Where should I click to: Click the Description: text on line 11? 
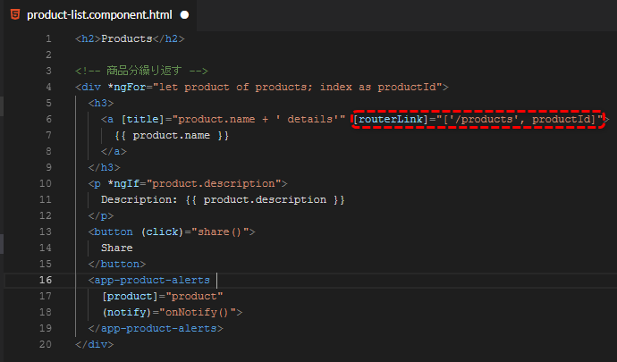[x=139, y=200]
